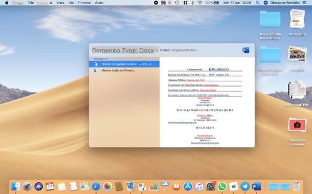Open the Istantanee schermo stack on desktop
Image resolution: width=312 pixels, height=194 pixels.
(x=297, y=131)
